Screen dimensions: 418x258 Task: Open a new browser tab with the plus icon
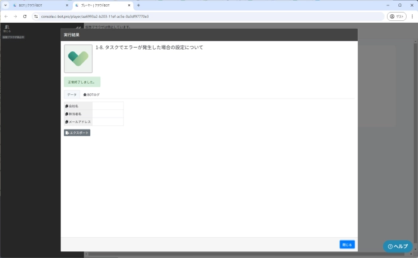pos(139,5)
